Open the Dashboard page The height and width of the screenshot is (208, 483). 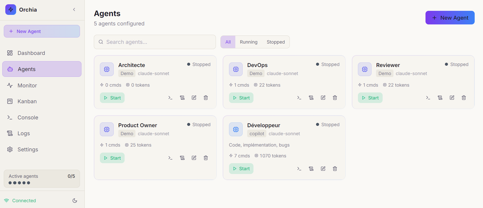point(42,53)
